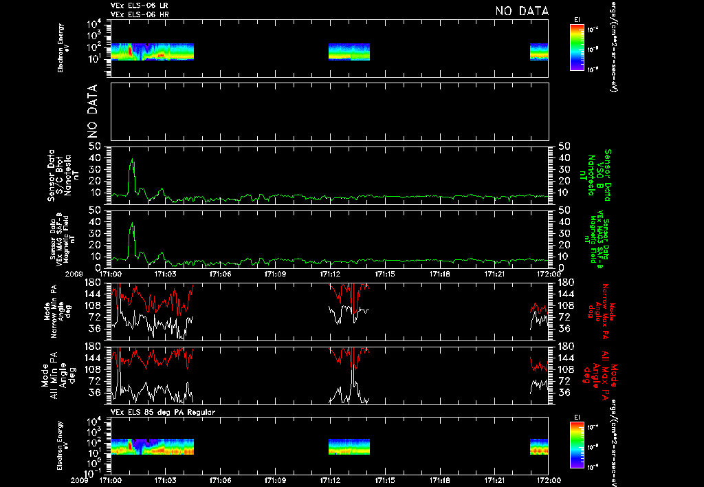Click the red 'Mode All Max PA Angle' label
This screenshot has height=487, width=704.
(602, 375)
